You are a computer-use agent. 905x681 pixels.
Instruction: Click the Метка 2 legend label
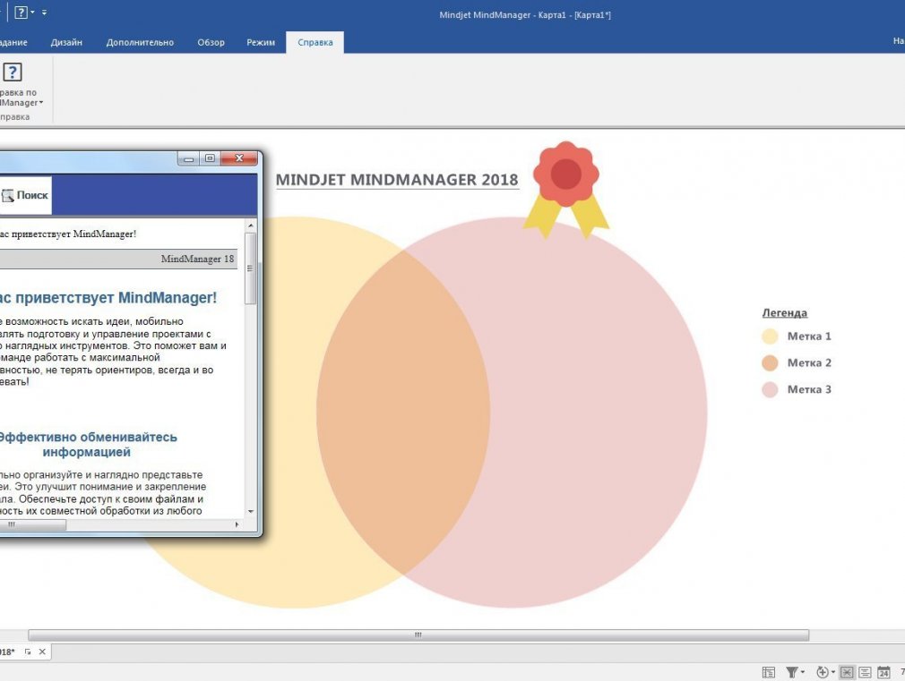(x=809, y=362)
